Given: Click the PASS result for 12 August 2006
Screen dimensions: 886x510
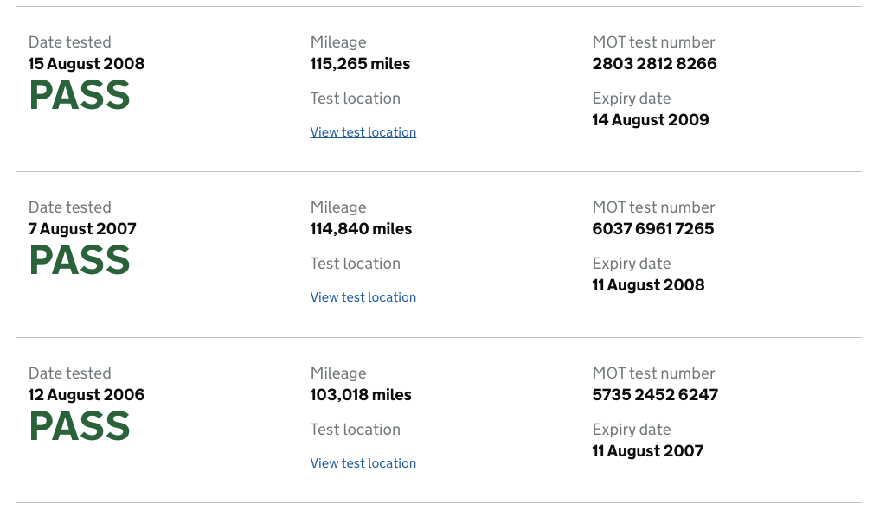Looking at the screenshot, I should click(x=80, y=426).
